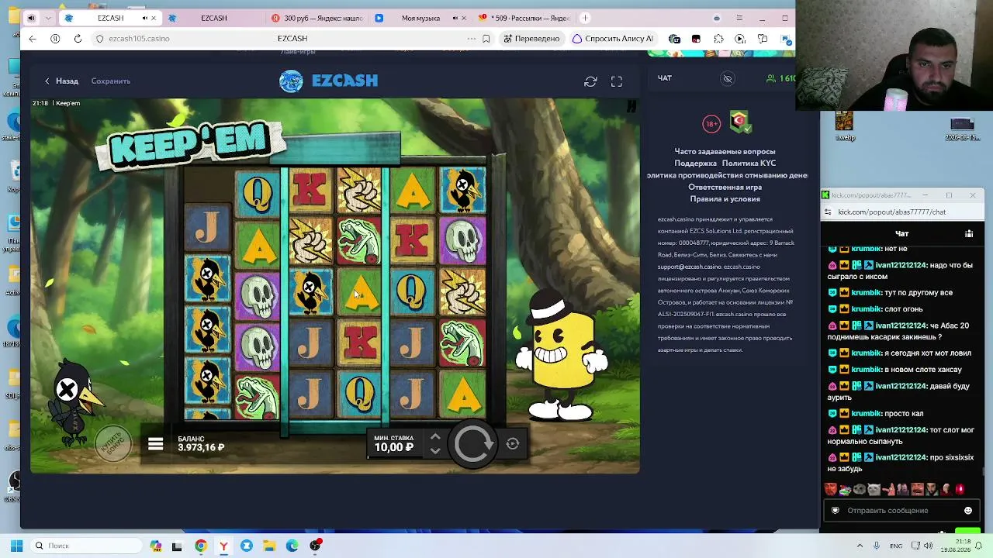993x558 pixels.
Task: Click the EZCASH logo
Action: (329, 81)
